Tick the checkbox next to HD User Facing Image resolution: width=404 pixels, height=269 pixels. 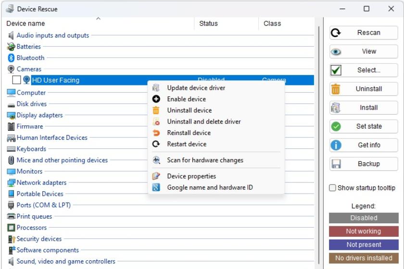[16, 80]
